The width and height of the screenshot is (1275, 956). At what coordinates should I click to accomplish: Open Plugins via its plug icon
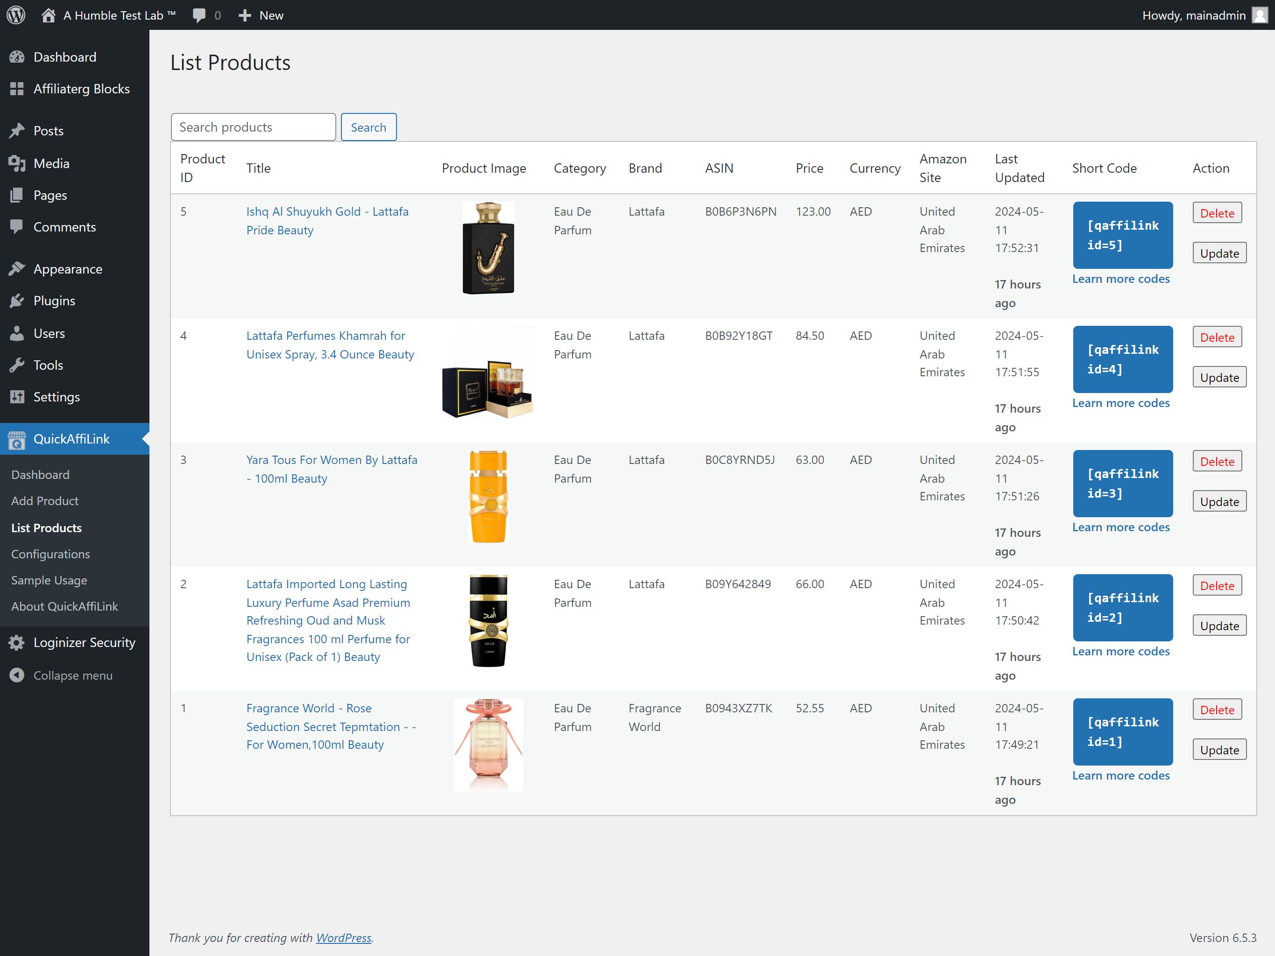[x=17, y=301]
